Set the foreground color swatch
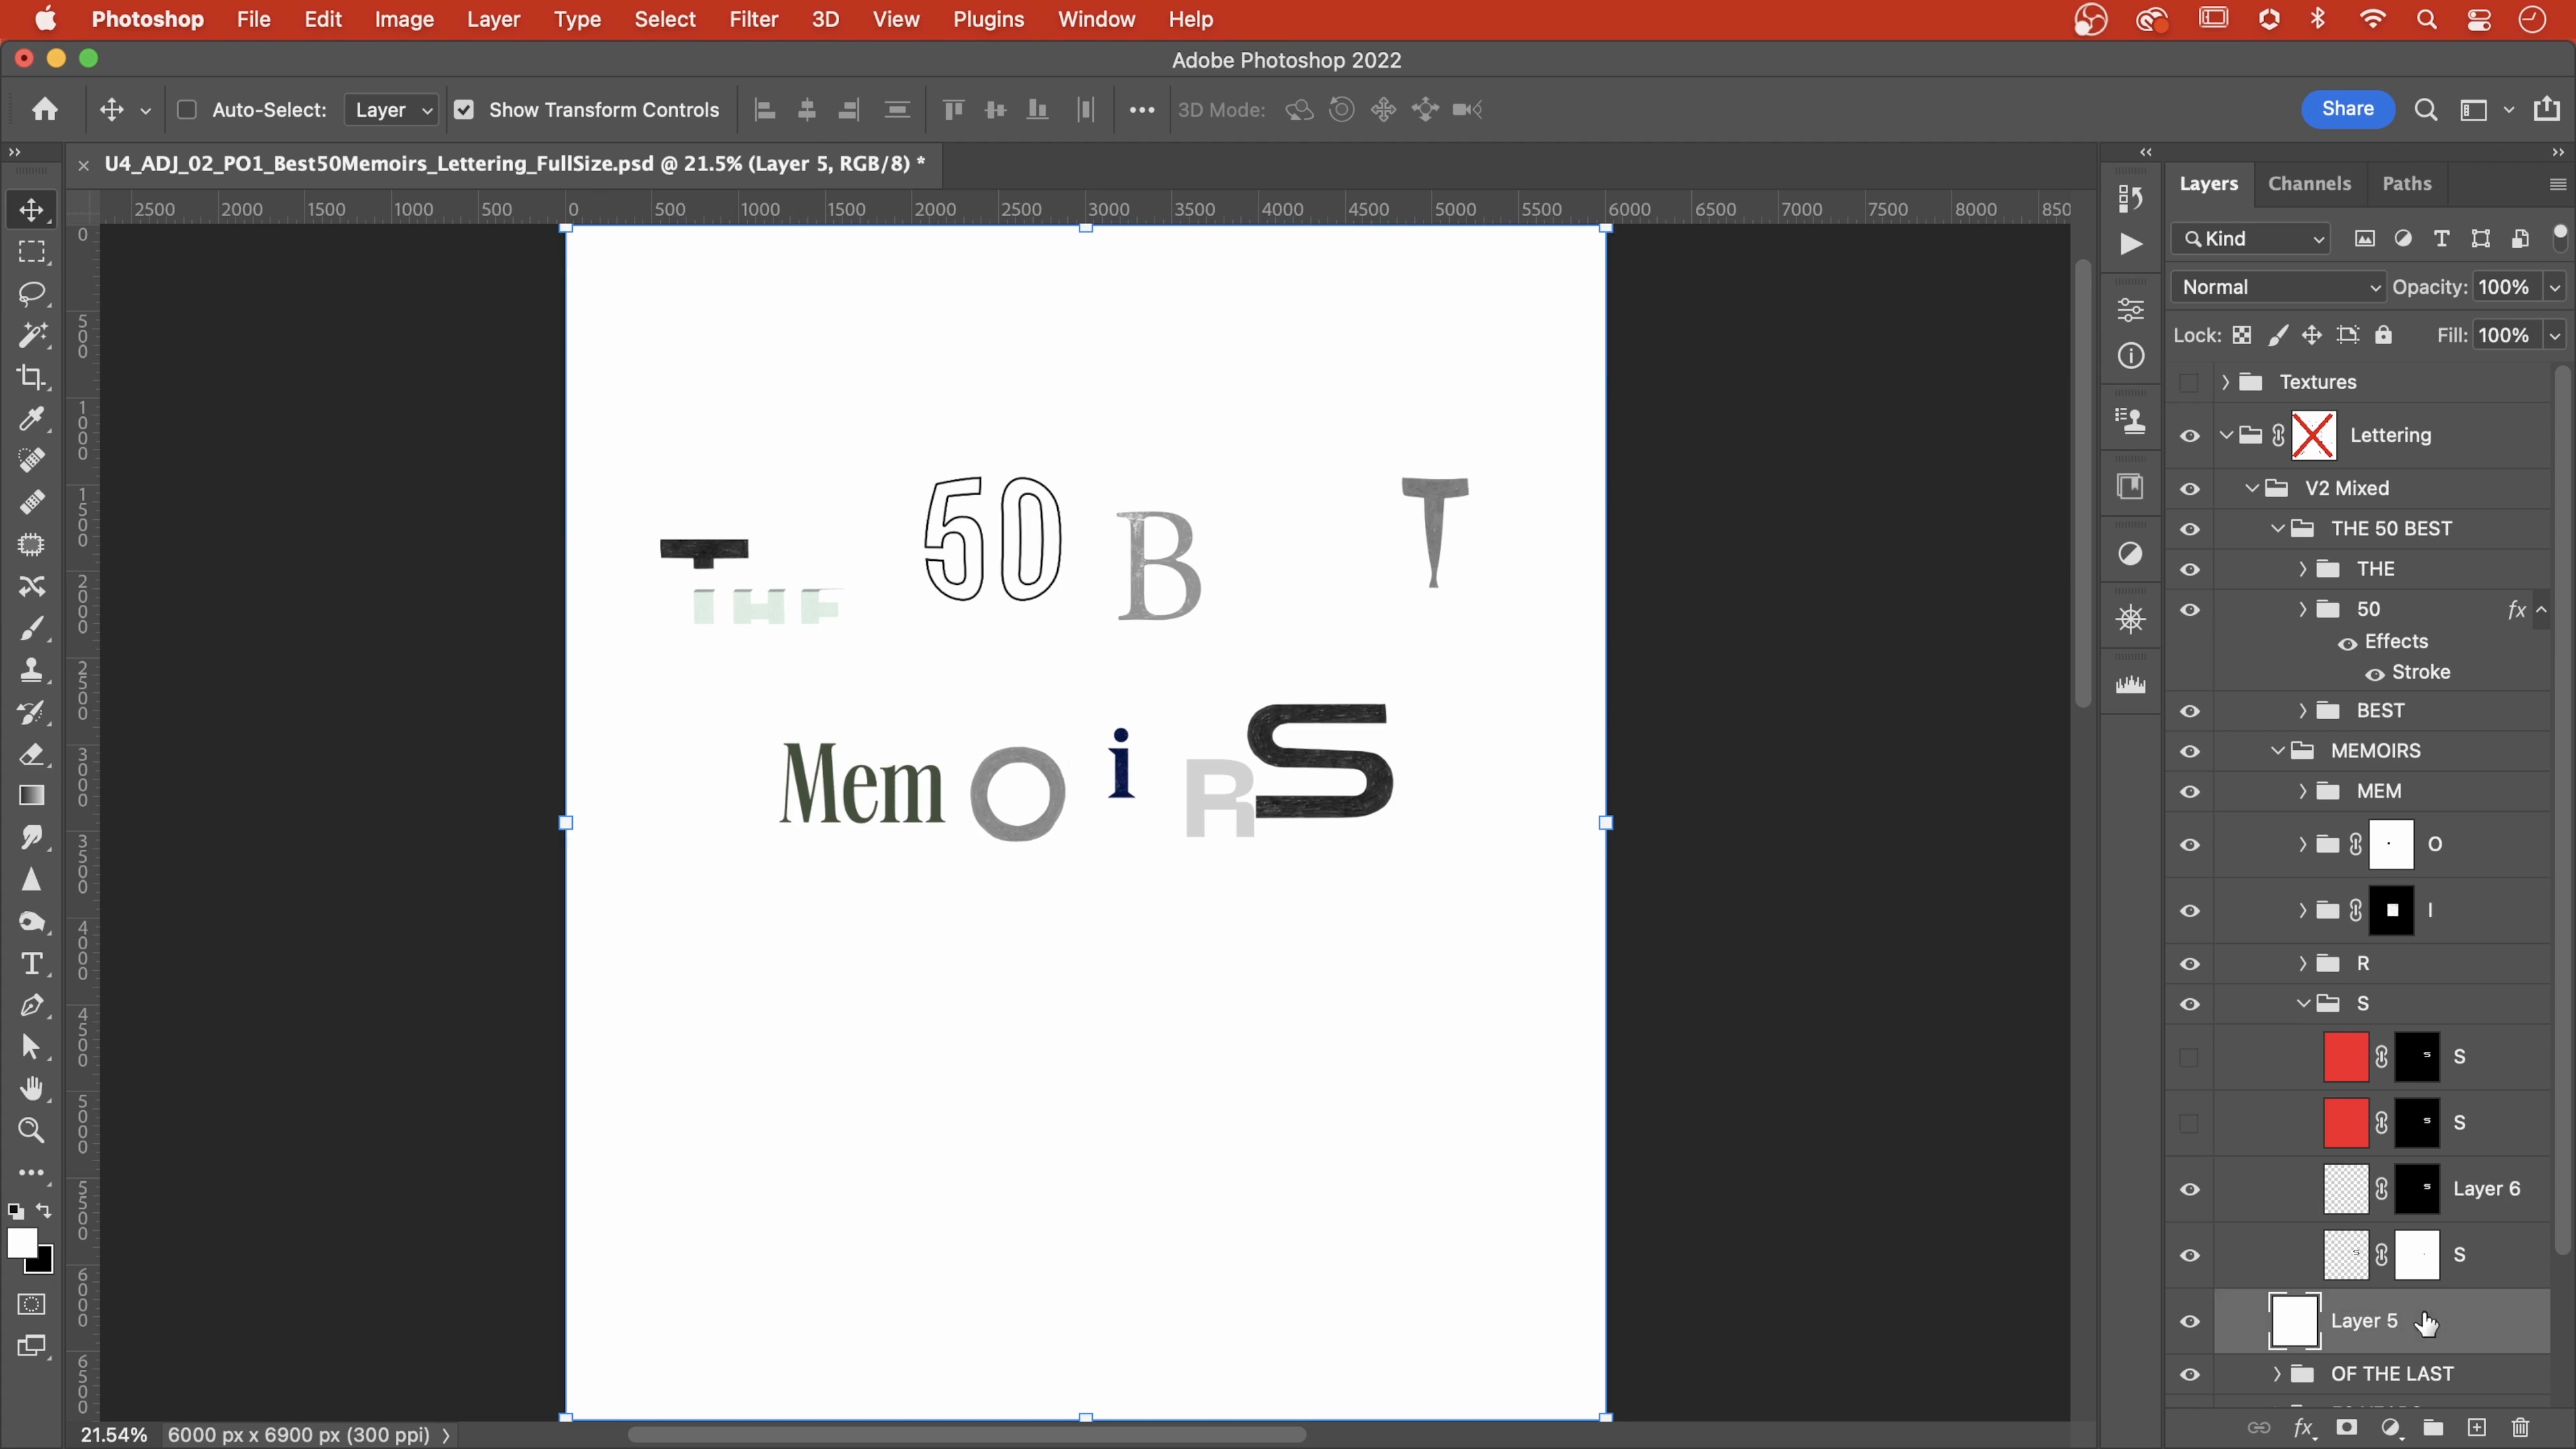Screen dimensions: 2576x1449 pyautogui.click(x=21, y=1244)
